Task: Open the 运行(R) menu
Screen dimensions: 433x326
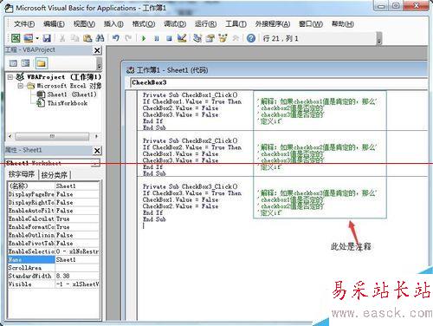Action: coord(205,23)
